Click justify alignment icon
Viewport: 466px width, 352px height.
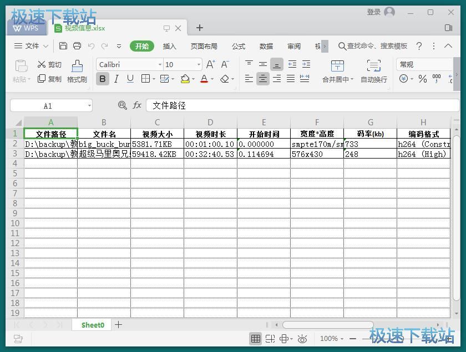(x=290, y=78)
